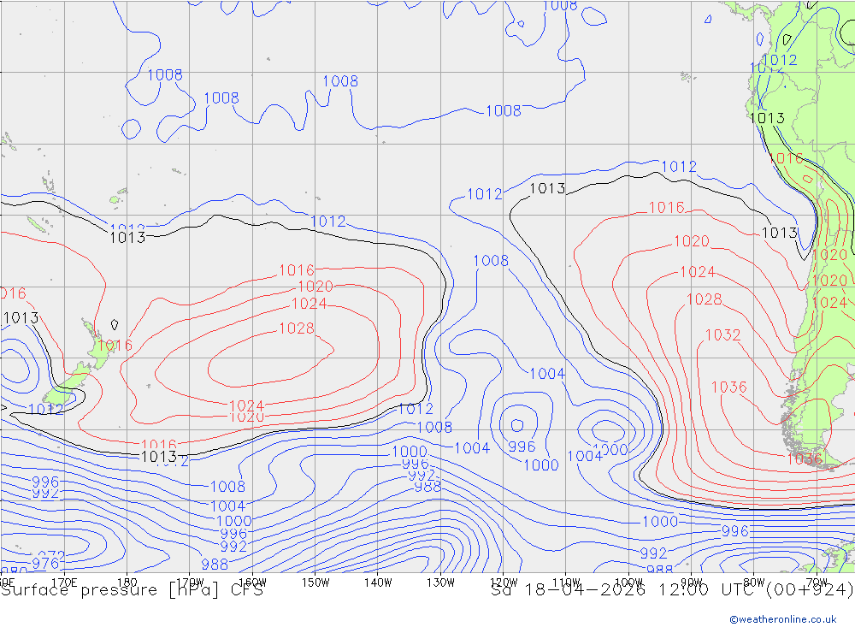Click the 100W longitude label
855x627 pixels.
coord(628,583)
